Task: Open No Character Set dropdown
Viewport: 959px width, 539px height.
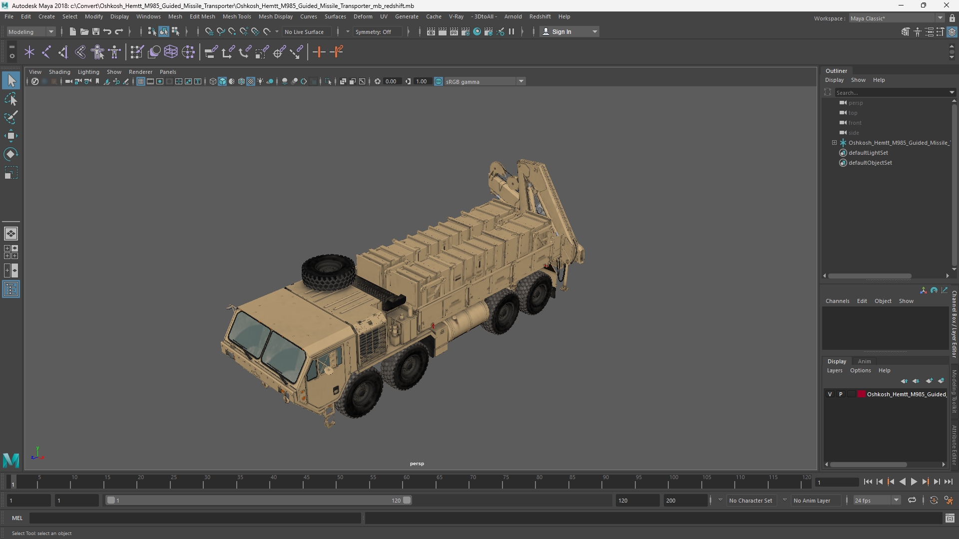Action: pos(751,500)
